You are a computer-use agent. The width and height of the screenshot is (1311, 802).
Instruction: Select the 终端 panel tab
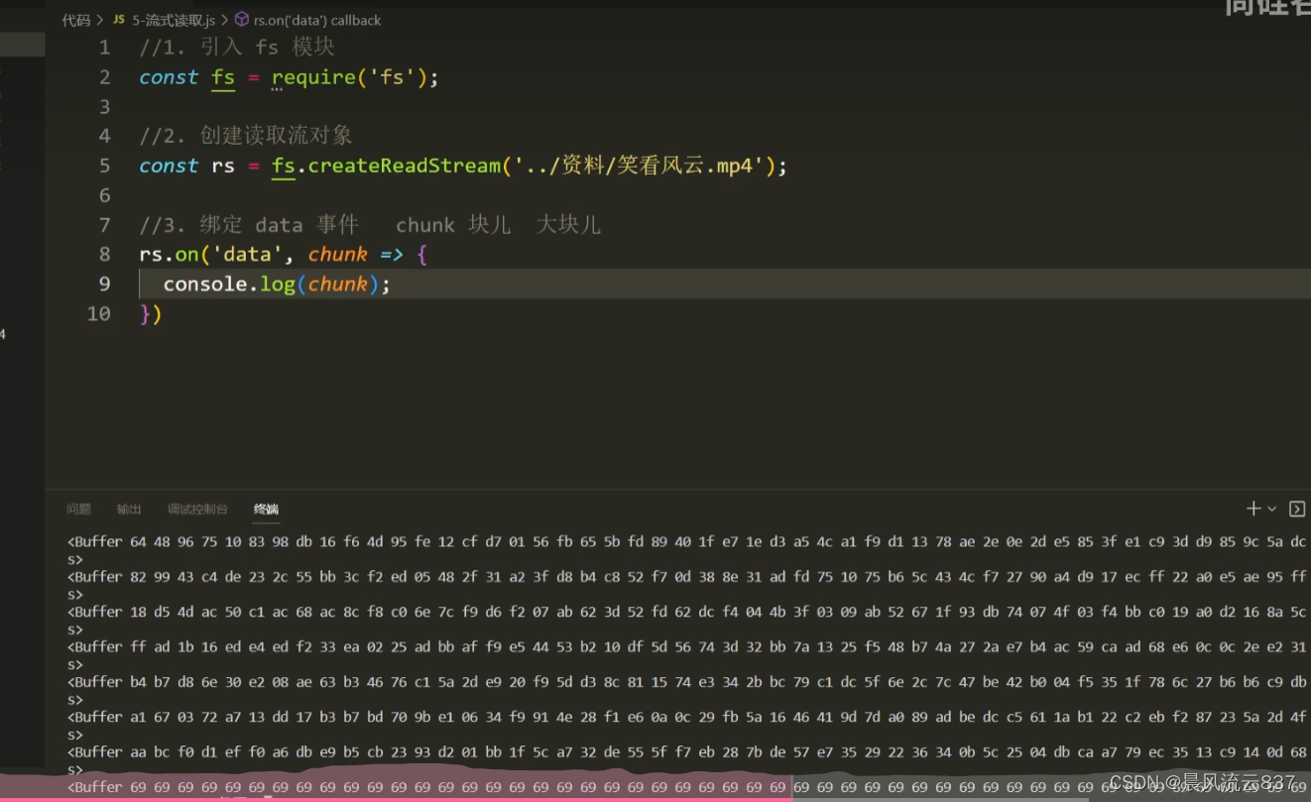tap(266, 510)
